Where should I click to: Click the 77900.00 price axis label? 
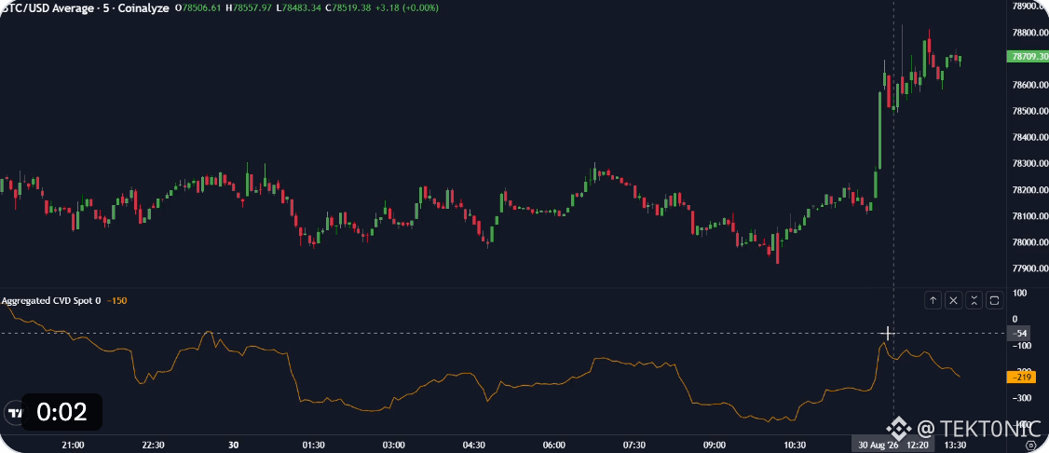click(1029, 268)
